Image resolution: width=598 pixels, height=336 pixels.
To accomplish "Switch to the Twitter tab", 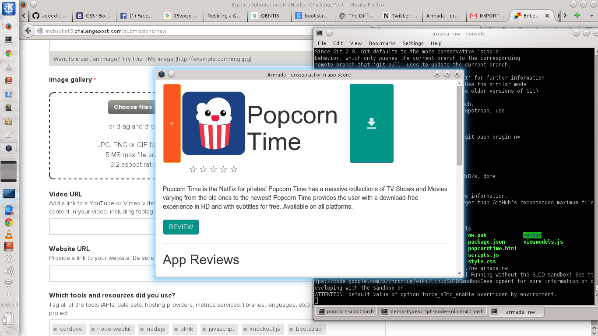I will tap(400, 16).
